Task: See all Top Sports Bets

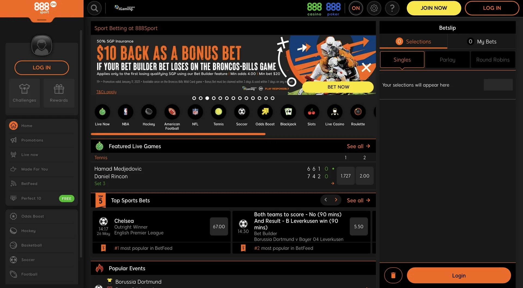Action: (x=358, y=200)
